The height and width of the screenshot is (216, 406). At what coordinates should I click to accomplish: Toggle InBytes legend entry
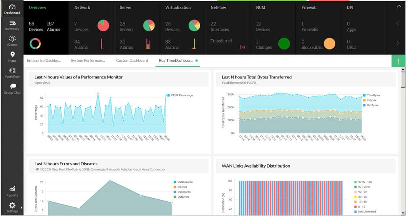(370, 100)
